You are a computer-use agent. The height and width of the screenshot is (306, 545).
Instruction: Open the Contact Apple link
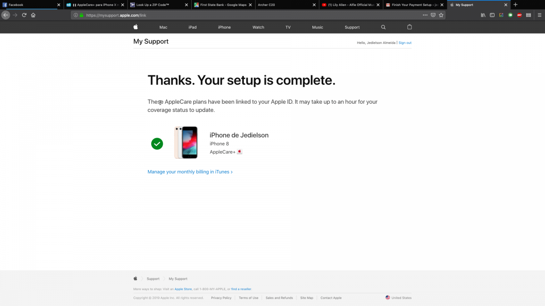coord(331,298)
